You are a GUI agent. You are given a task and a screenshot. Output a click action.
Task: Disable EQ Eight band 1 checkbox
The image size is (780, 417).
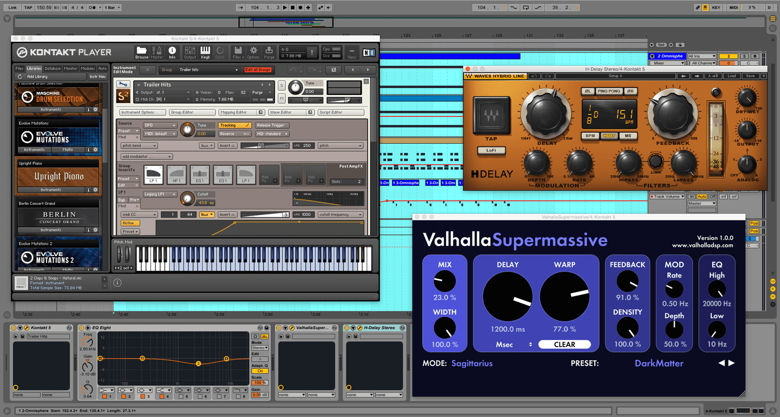(104, 397)
